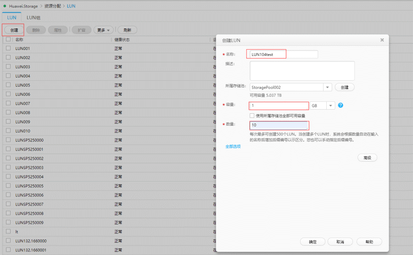Open the 更多 dropdown menu in toolbar
This screenshot has width=413, height=255.
pos(103,30)
